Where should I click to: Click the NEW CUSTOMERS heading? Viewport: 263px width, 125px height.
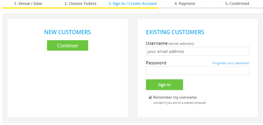[x=67, y=32]
